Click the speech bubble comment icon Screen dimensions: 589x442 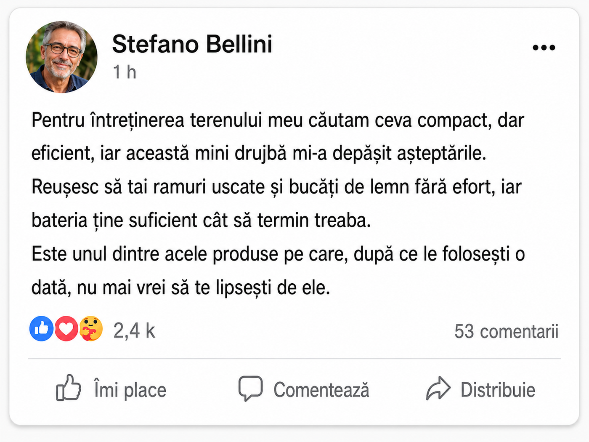(x=251, y=388)
